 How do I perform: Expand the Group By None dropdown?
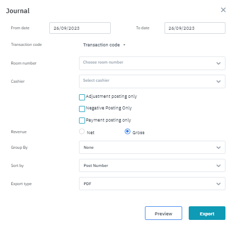tap(152, 147)
